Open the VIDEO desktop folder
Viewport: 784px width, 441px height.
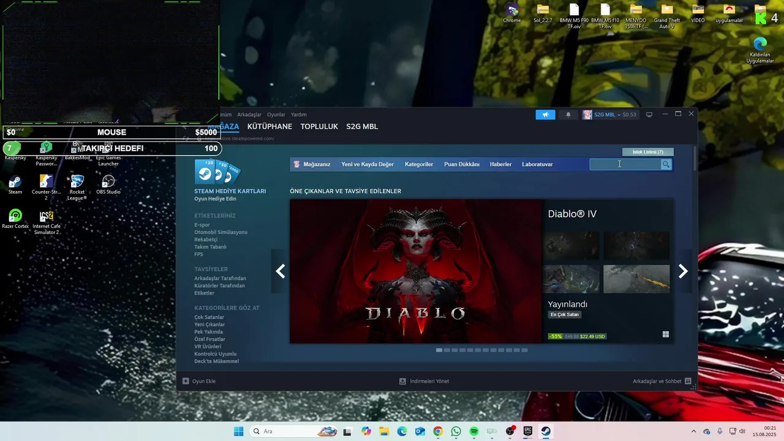[x=698, y=13]
